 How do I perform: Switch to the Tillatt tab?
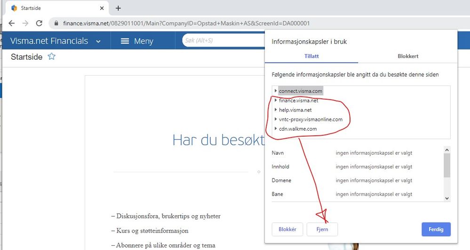[311, 56]
